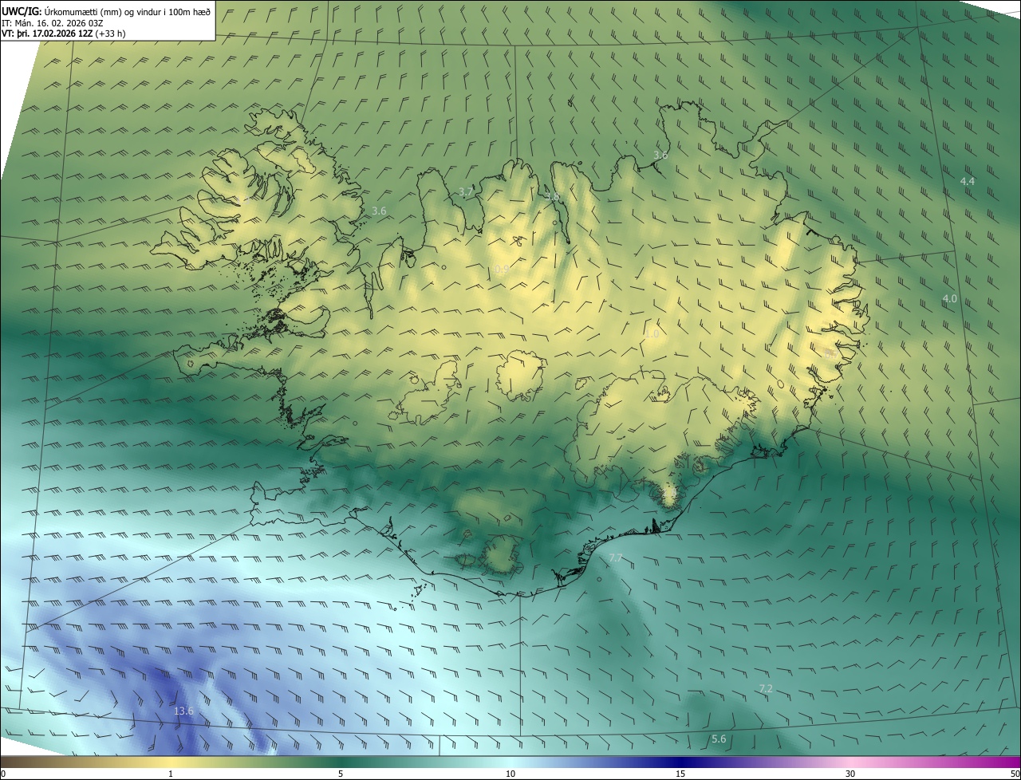Viewport: 1021px width, 780px height.
Task: Click the valid time line 'VT: þri. 17.02.2026 12Z (+33 h)'
Action: 64,33
